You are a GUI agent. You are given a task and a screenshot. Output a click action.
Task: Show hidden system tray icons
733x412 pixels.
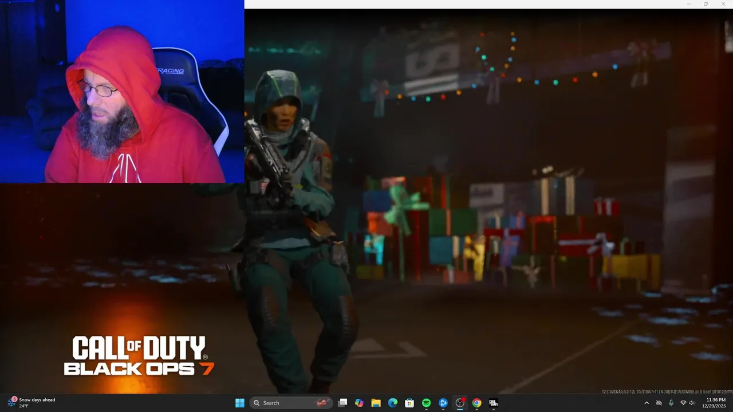[x=647, y=403]
